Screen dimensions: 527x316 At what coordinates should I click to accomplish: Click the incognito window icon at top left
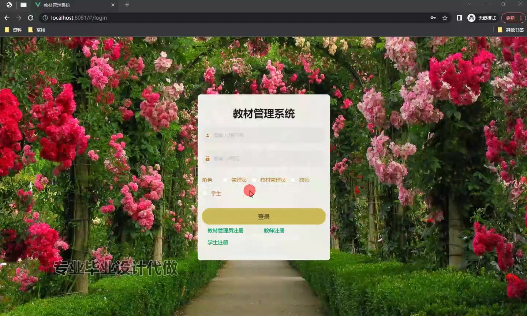[9, 5]
